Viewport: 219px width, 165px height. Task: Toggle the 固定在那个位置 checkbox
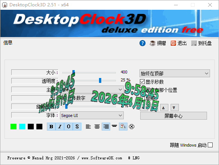[142, 90]
